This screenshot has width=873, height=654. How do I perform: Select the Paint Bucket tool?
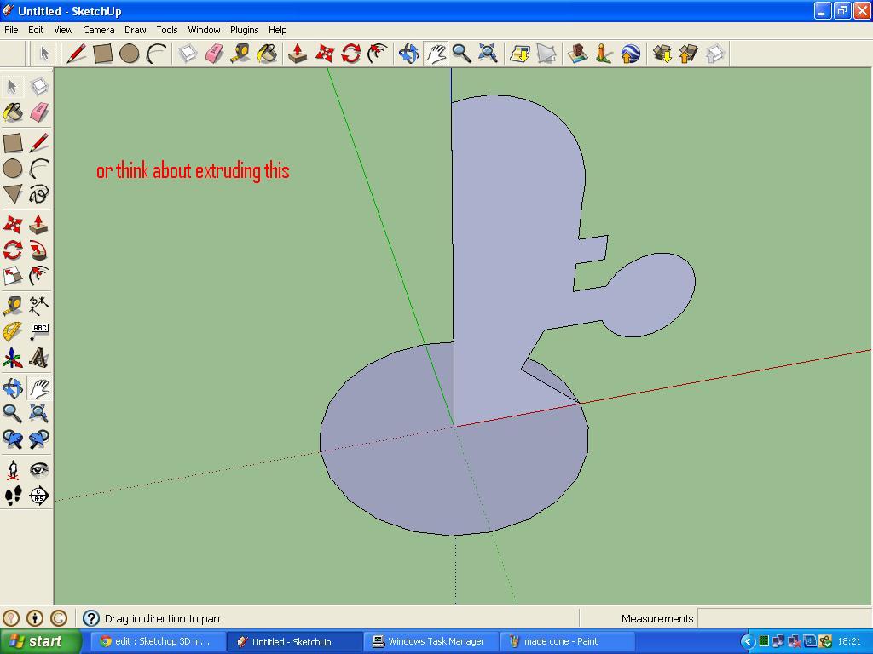coord(13,112)
